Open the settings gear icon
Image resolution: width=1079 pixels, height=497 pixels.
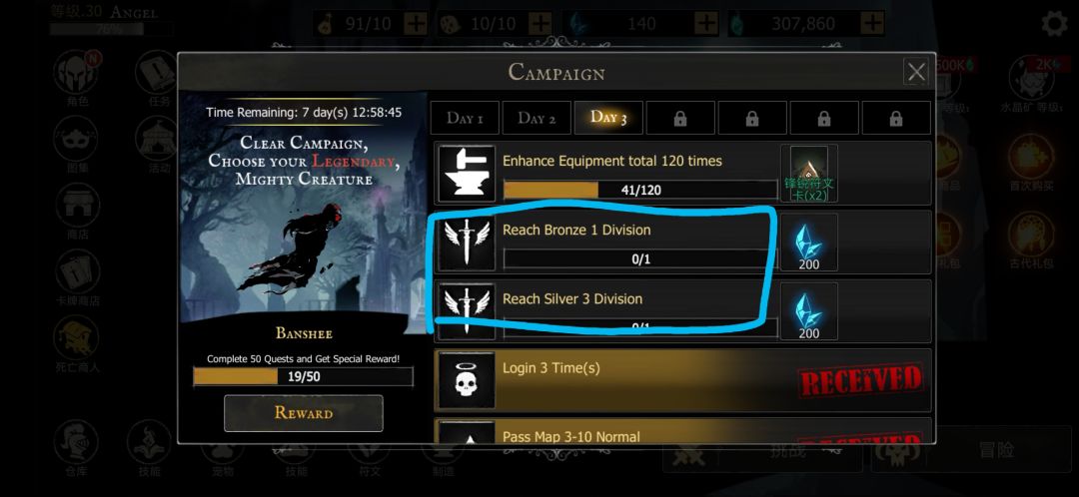[x=1054, y=23]
